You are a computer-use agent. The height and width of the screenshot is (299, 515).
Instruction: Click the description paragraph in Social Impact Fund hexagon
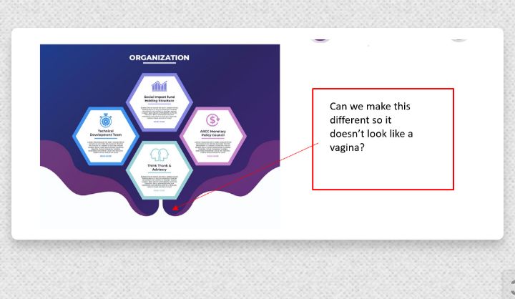pyautogui.click(x=160, y=113)
